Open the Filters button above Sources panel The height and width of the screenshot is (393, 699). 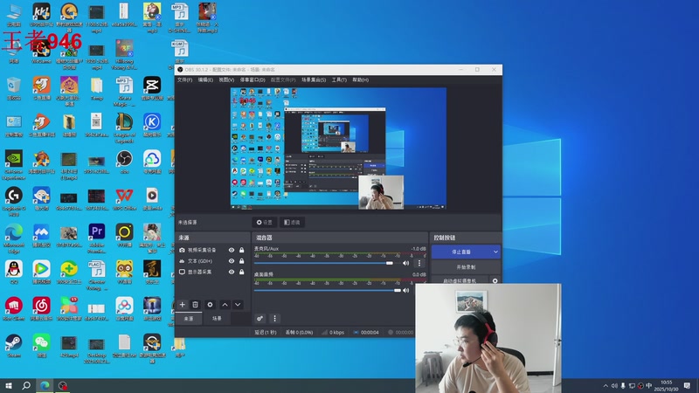[292, 222]
